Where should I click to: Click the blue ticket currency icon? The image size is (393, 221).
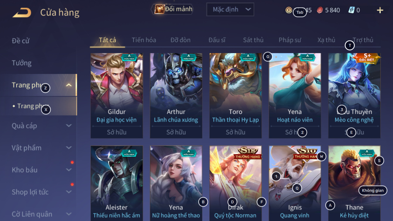[x=351, y=10]
